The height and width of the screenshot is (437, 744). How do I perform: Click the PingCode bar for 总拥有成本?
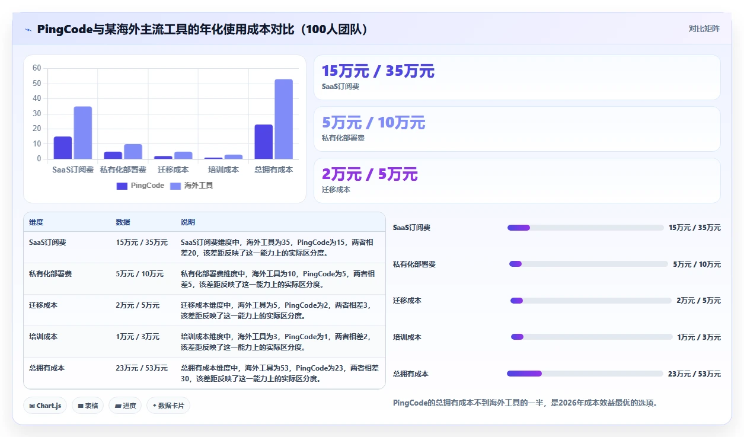[x=264, y=142]
